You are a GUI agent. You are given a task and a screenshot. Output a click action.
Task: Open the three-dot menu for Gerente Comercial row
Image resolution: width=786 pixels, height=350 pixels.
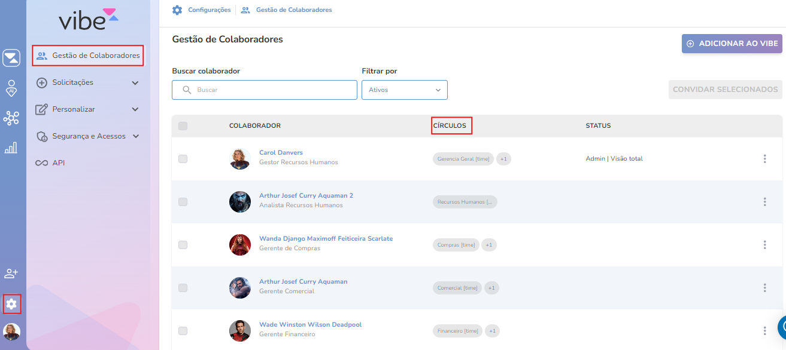pos(764,288)
